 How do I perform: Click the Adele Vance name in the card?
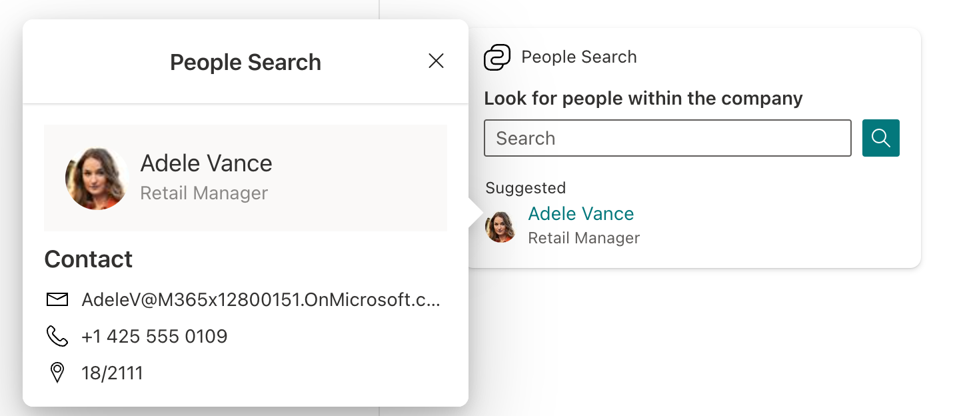[x=206, y=163]
